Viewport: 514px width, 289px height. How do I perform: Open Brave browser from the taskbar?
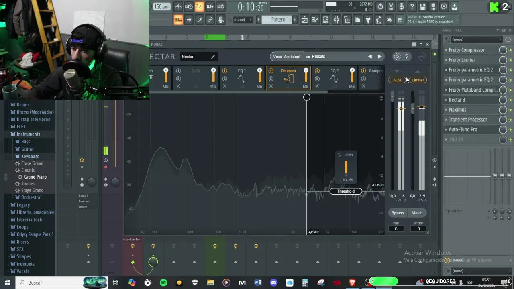point(352,283)
